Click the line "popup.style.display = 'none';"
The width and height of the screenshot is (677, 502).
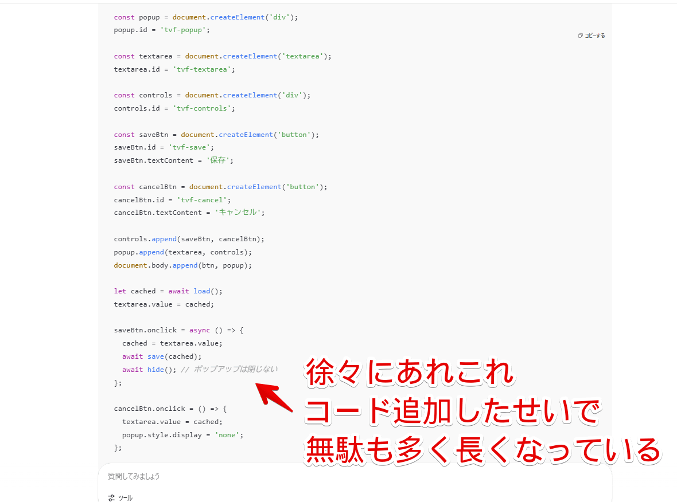[x=182, y=435]
